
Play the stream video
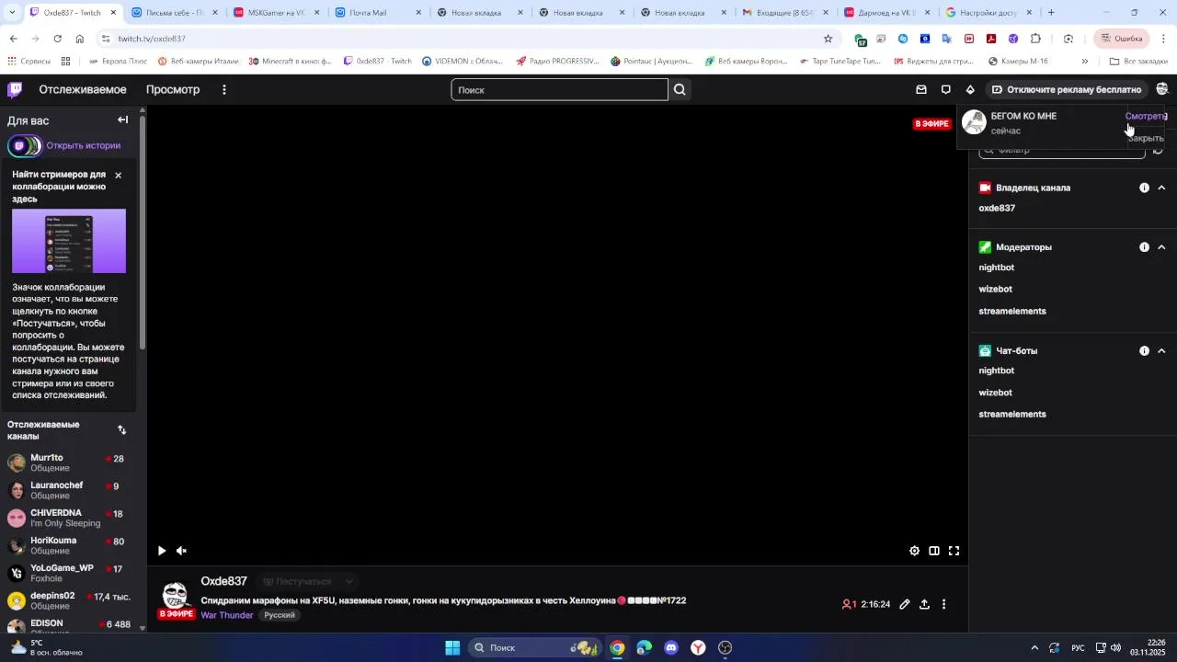(x=162, y=551)
